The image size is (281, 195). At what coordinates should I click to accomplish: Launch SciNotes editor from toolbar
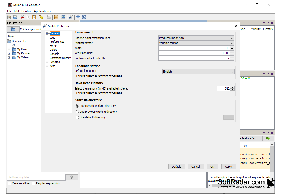(x=9, y=17)
